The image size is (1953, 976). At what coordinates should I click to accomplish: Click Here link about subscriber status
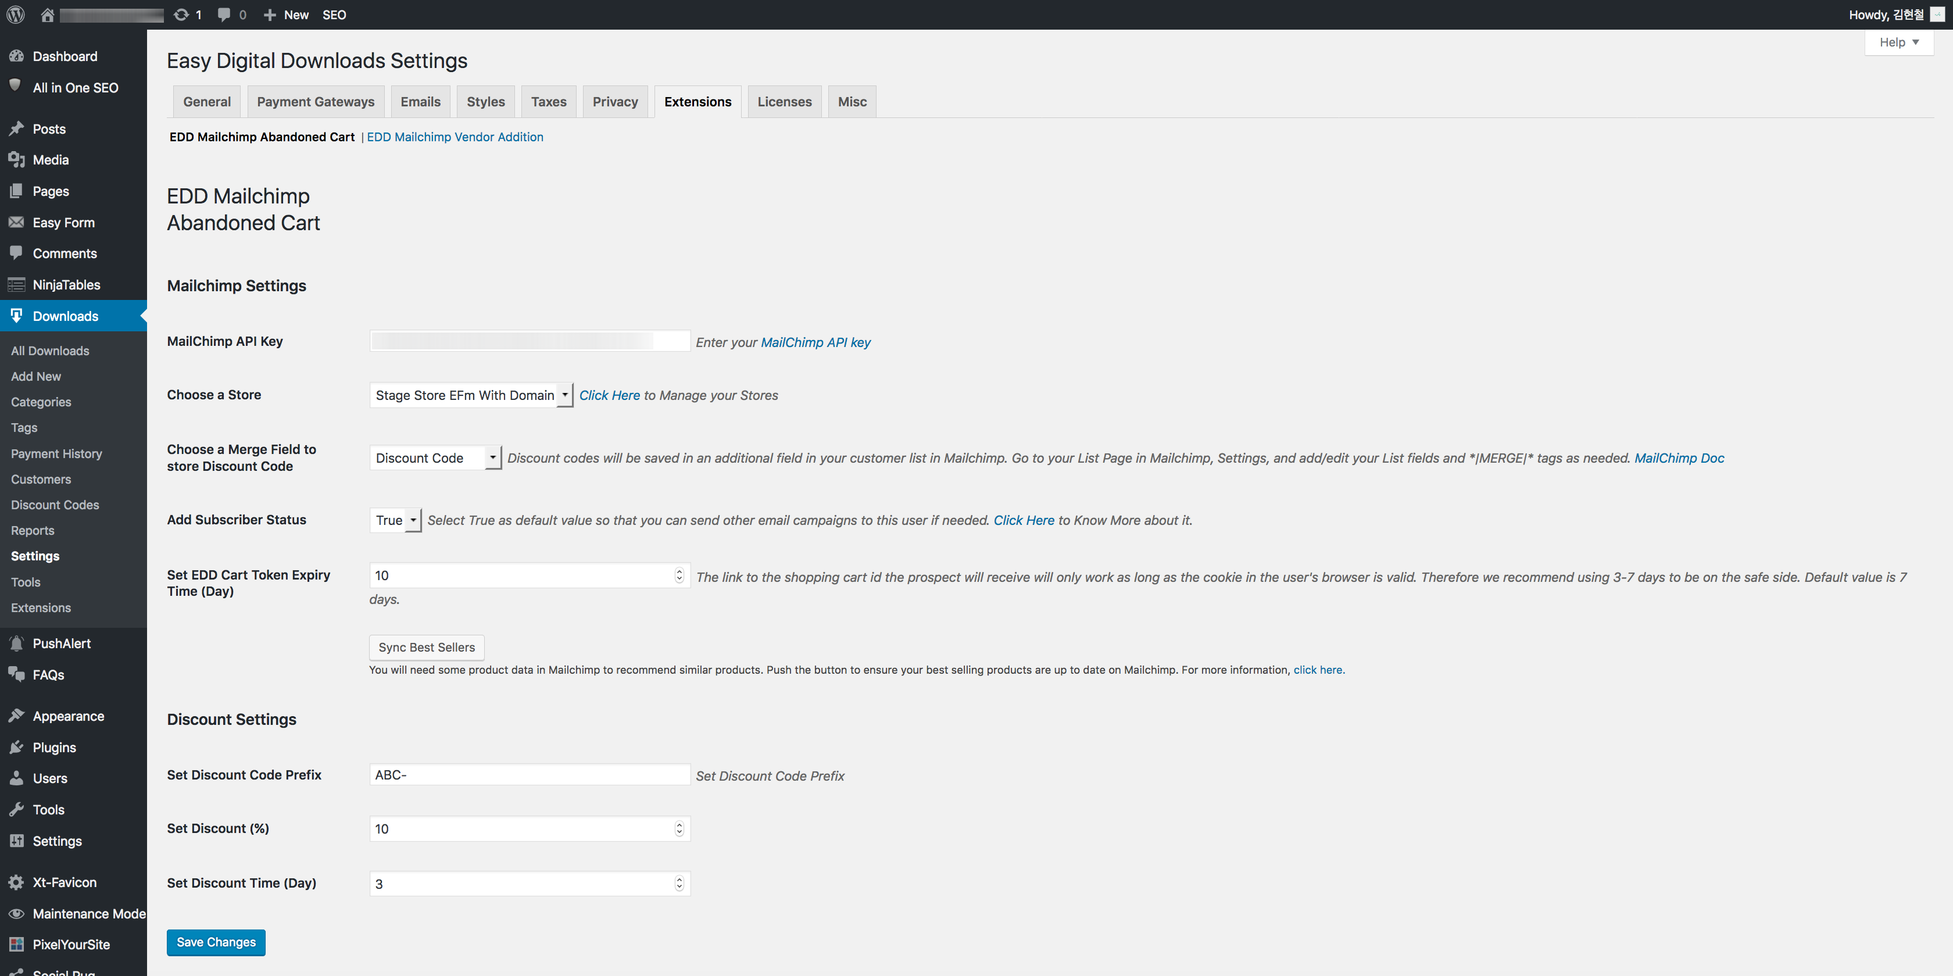coord(1024,520)
